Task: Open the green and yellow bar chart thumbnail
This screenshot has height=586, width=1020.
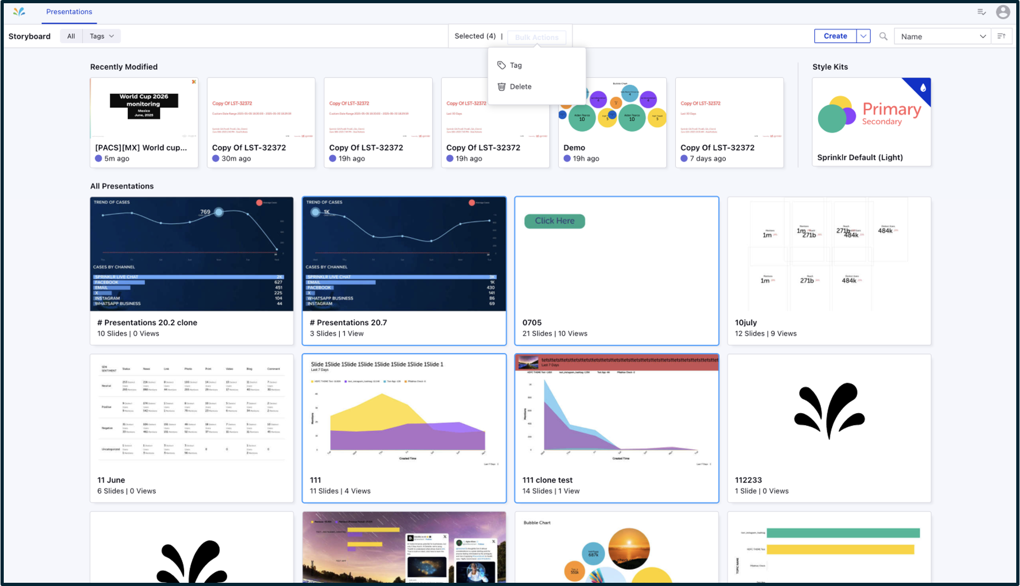Action: pyautogui.click(x=829, y=547)
